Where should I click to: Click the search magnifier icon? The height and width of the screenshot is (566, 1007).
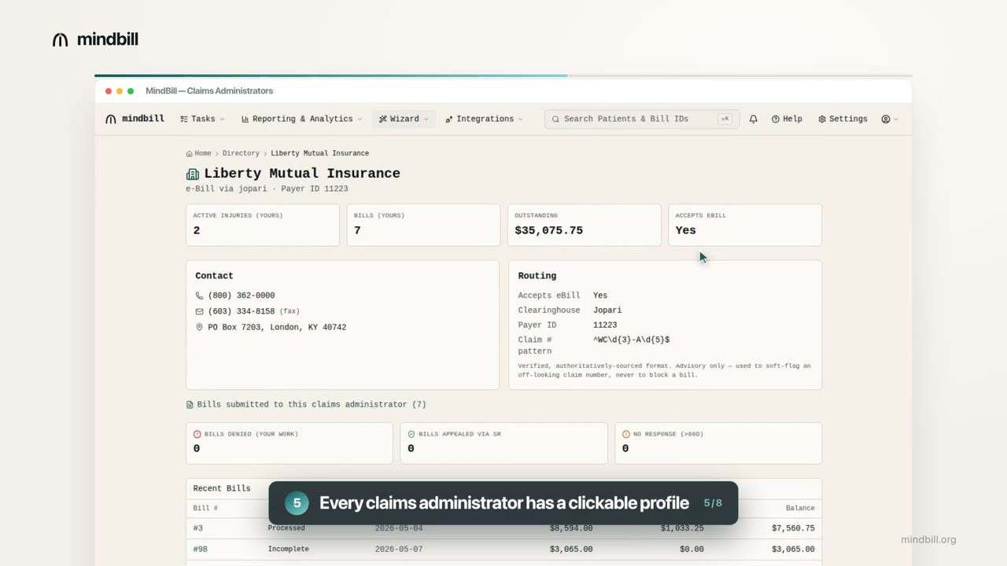pos(555,119)
